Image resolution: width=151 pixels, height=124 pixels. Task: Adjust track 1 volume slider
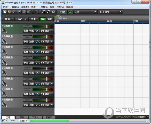(x=43, y=26)
